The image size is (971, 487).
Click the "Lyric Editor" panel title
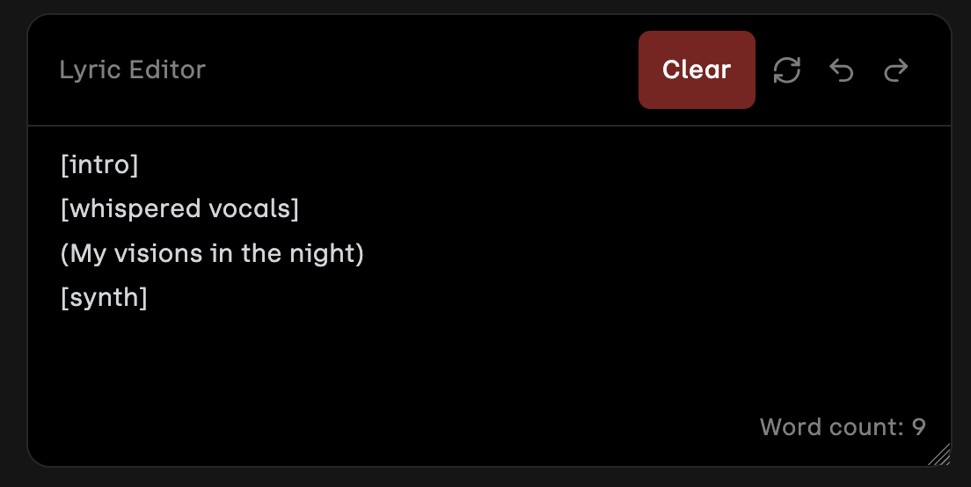click(x=132, y=70)
